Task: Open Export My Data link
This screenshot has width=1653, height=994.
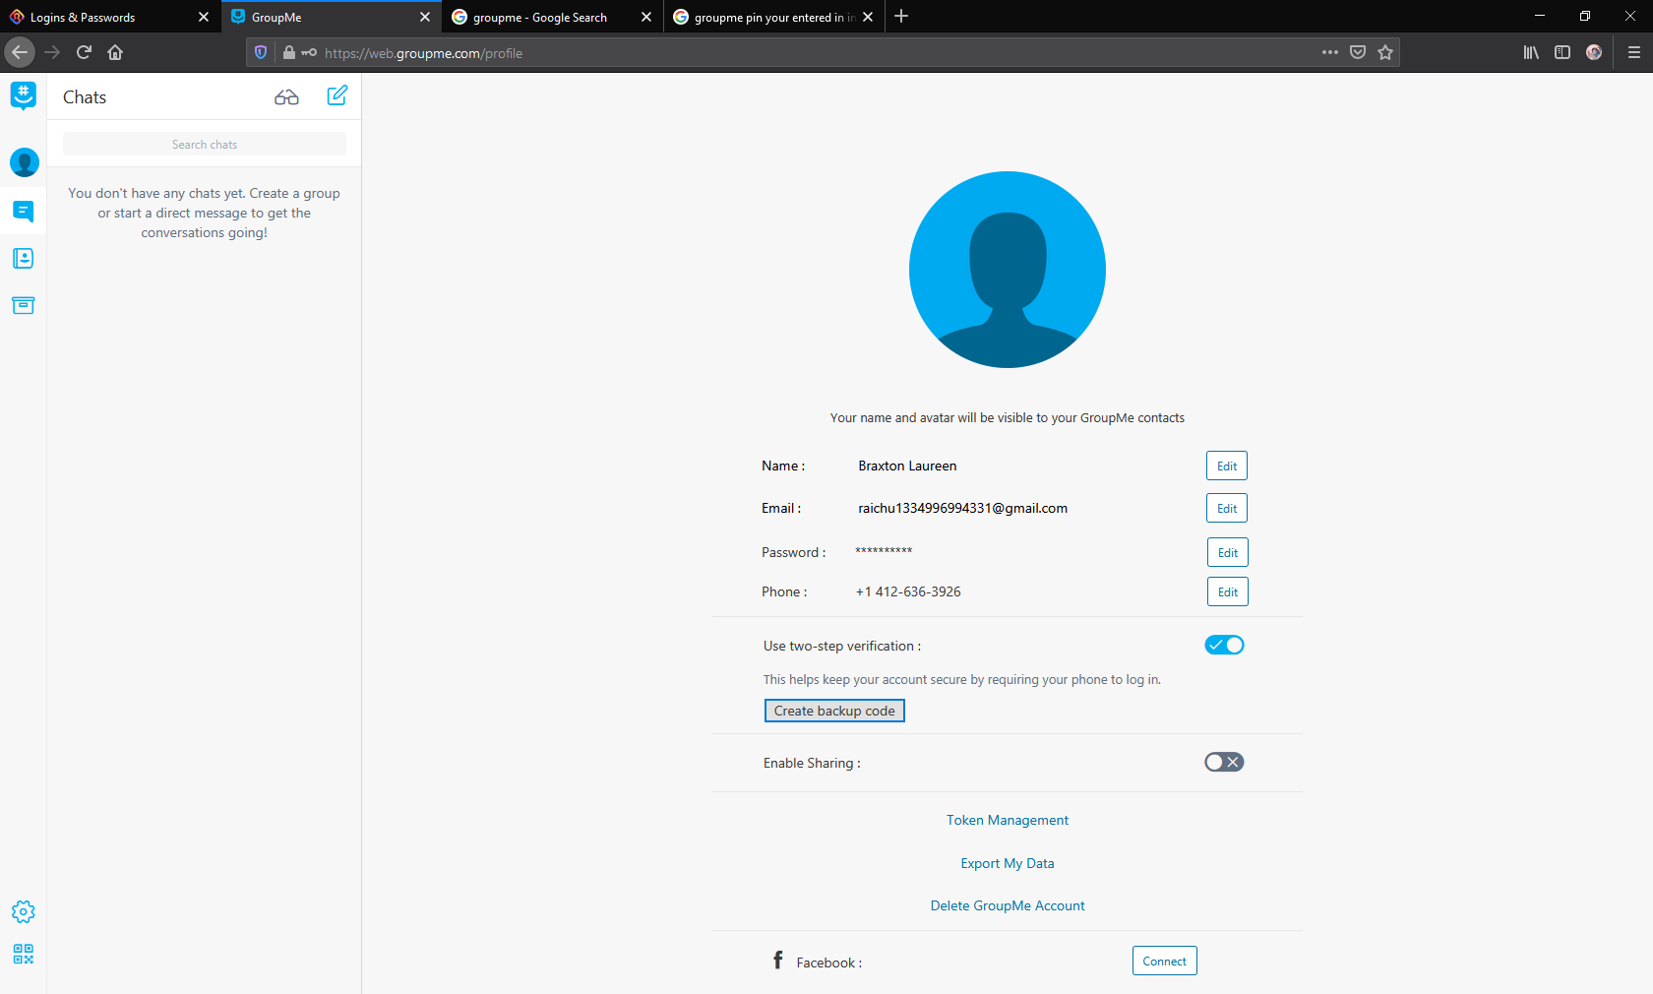Action: point(1008,863)
